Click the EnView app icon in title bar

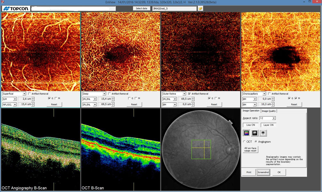click(3, 2)
